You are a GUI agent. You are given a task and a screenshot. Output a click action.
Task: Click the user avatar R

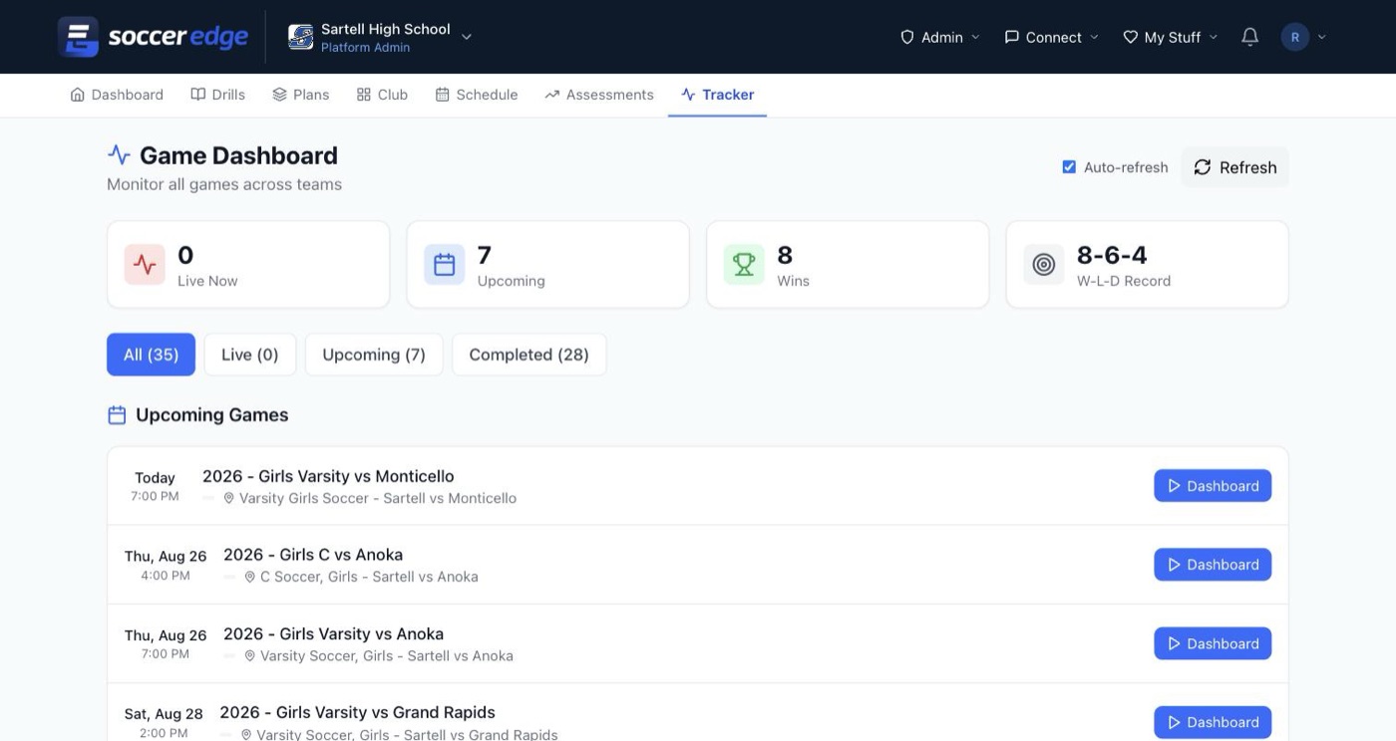[x=1295, y=37]
